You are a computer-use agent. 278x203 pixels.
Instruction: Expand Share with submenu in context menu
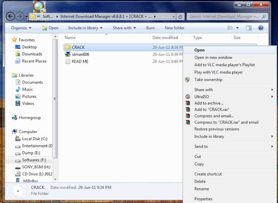click(x=272, y=90)
